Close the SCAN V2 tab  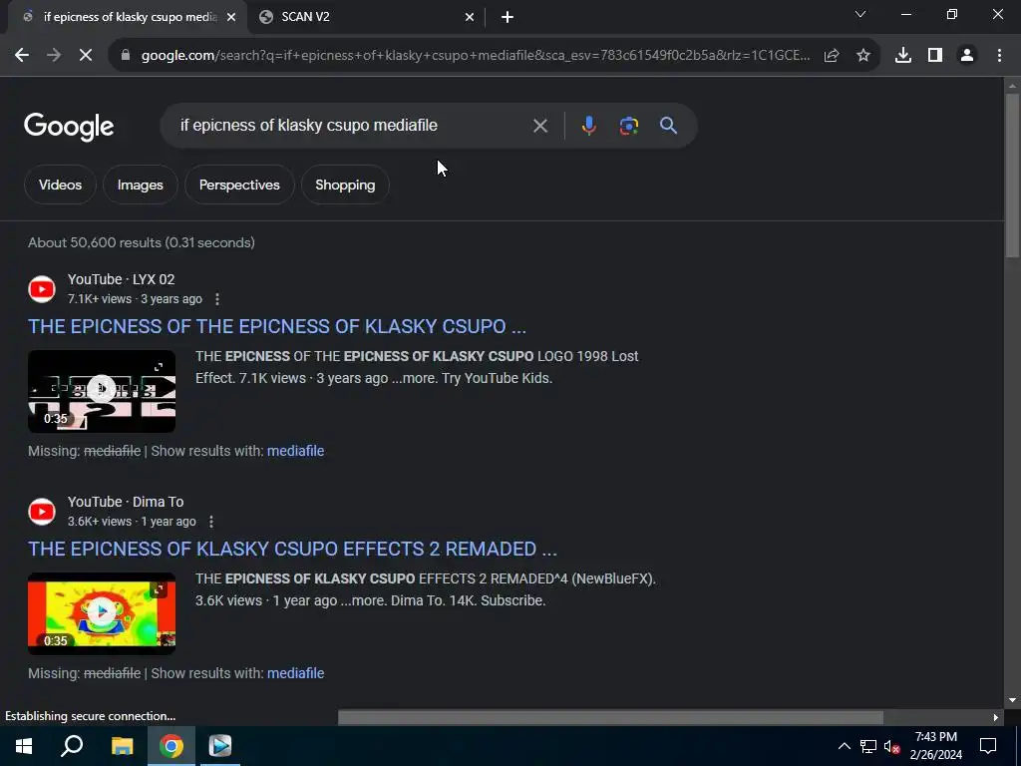point(470,18)
